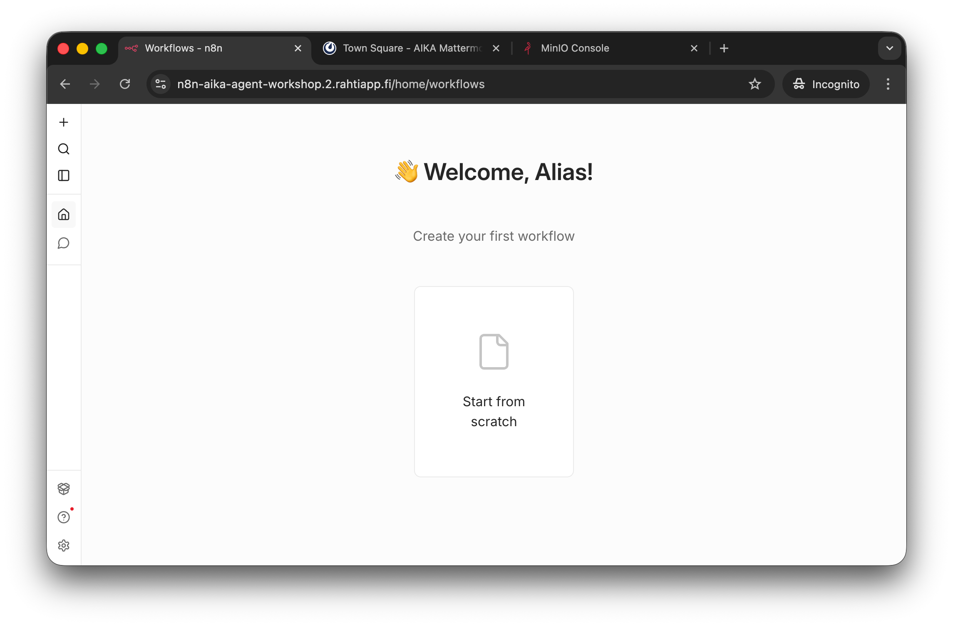Viewport: 953px width, 627px height.
Task: Click the Incognito indicator button
Action: pyautogui.click(x=826, y=84)
